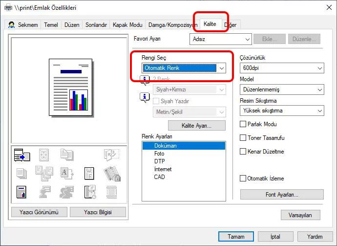Click the greyed page with letter A icon
The width and height of the screenshot is (337, 246).
pos(67,173)
